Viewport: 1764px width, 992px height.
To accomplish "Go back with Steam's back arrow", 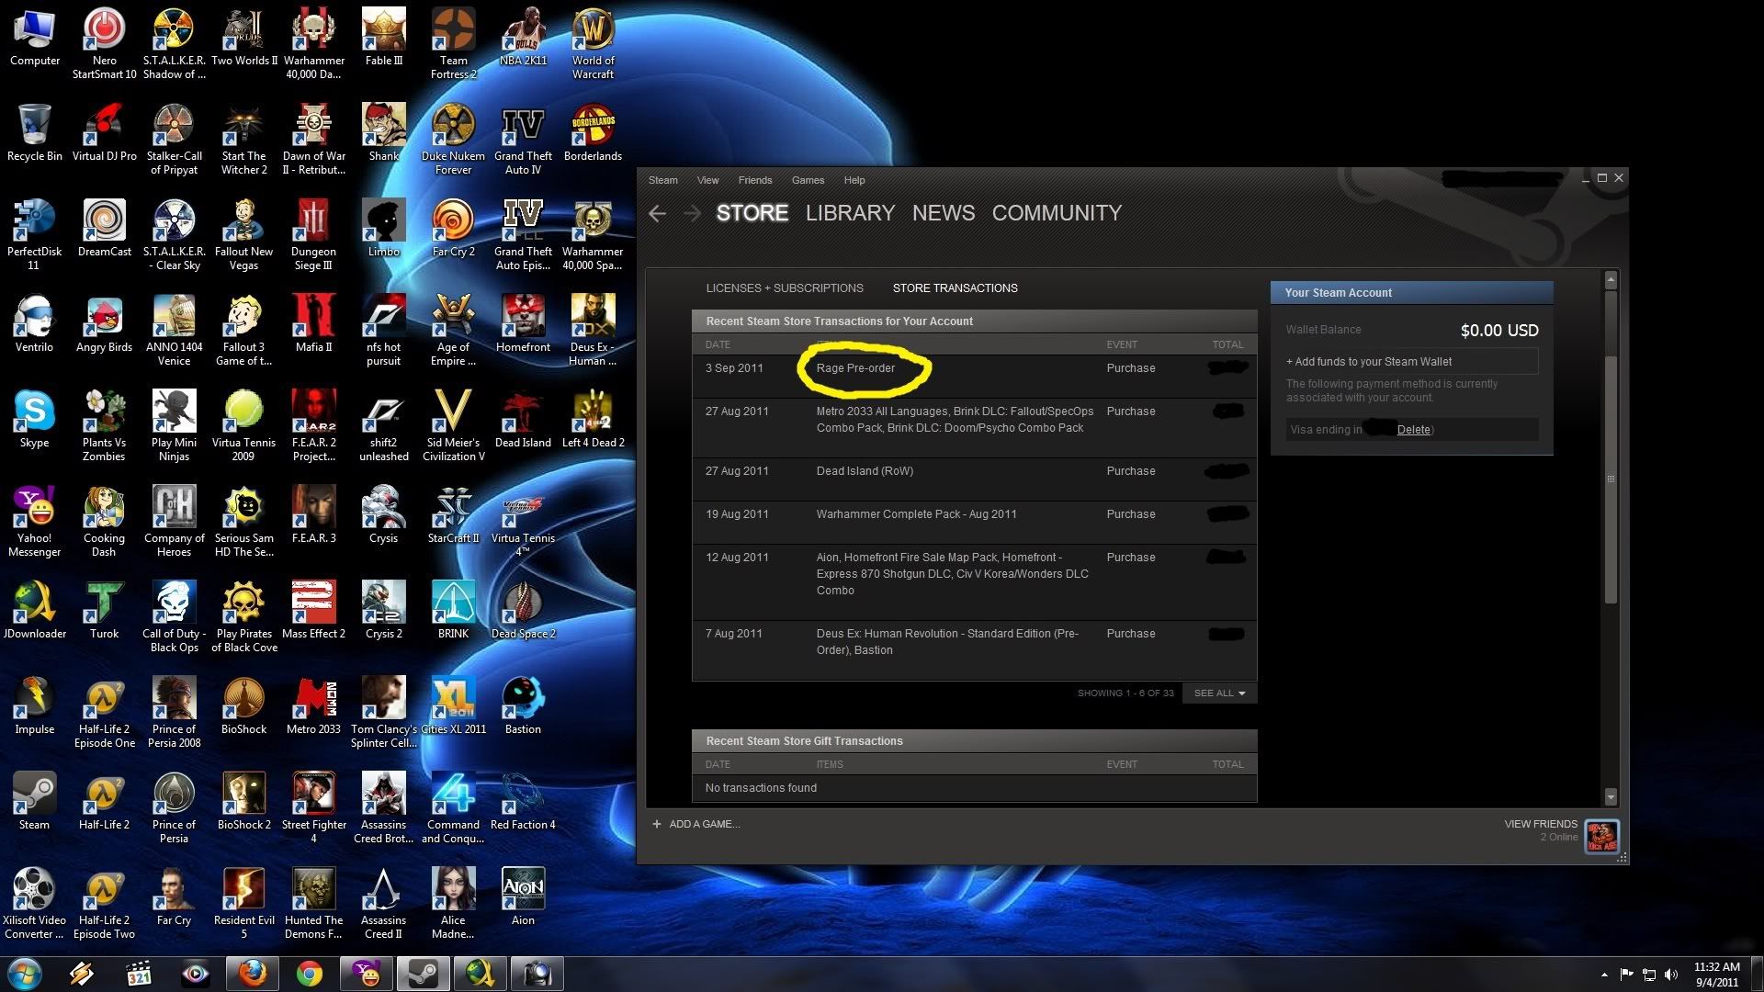I will click(657, 214).
